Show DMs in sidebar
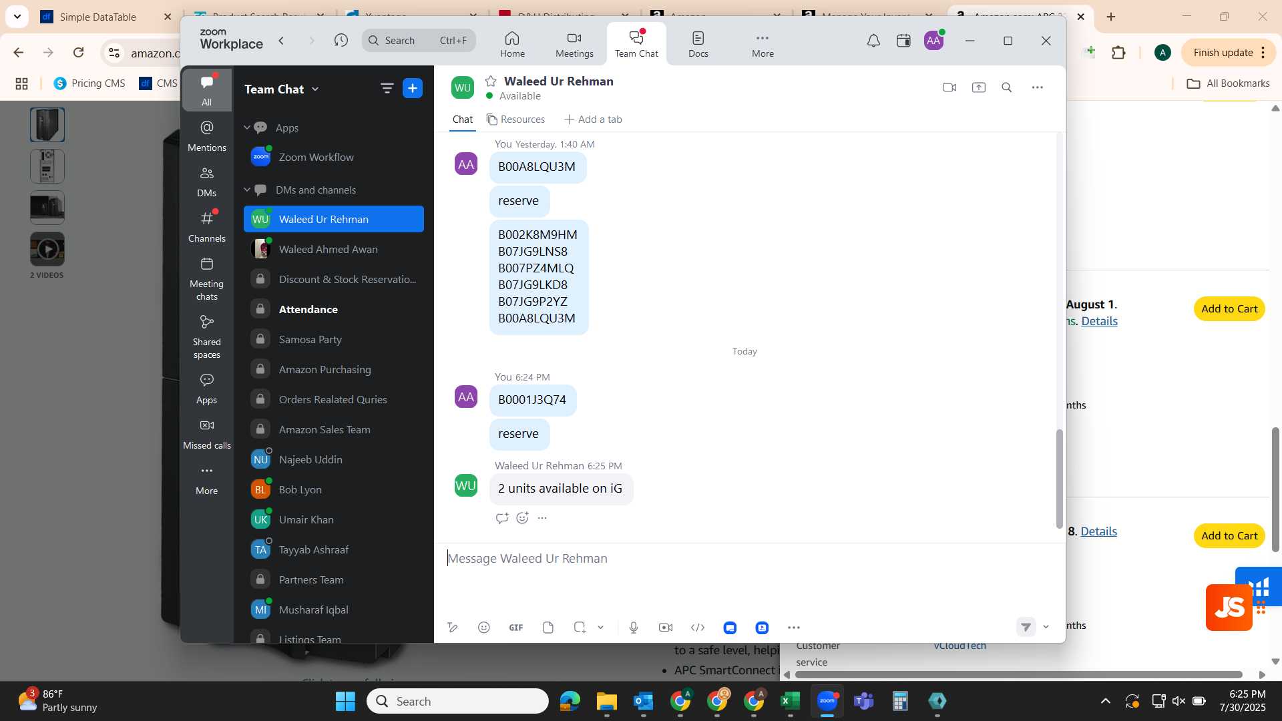The height and width of the screenshot is (721, 1282). [207, 182]
